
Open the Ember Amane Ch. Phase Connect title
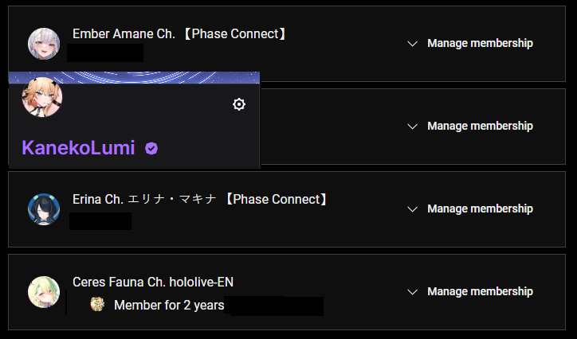[x=179, y=33]
